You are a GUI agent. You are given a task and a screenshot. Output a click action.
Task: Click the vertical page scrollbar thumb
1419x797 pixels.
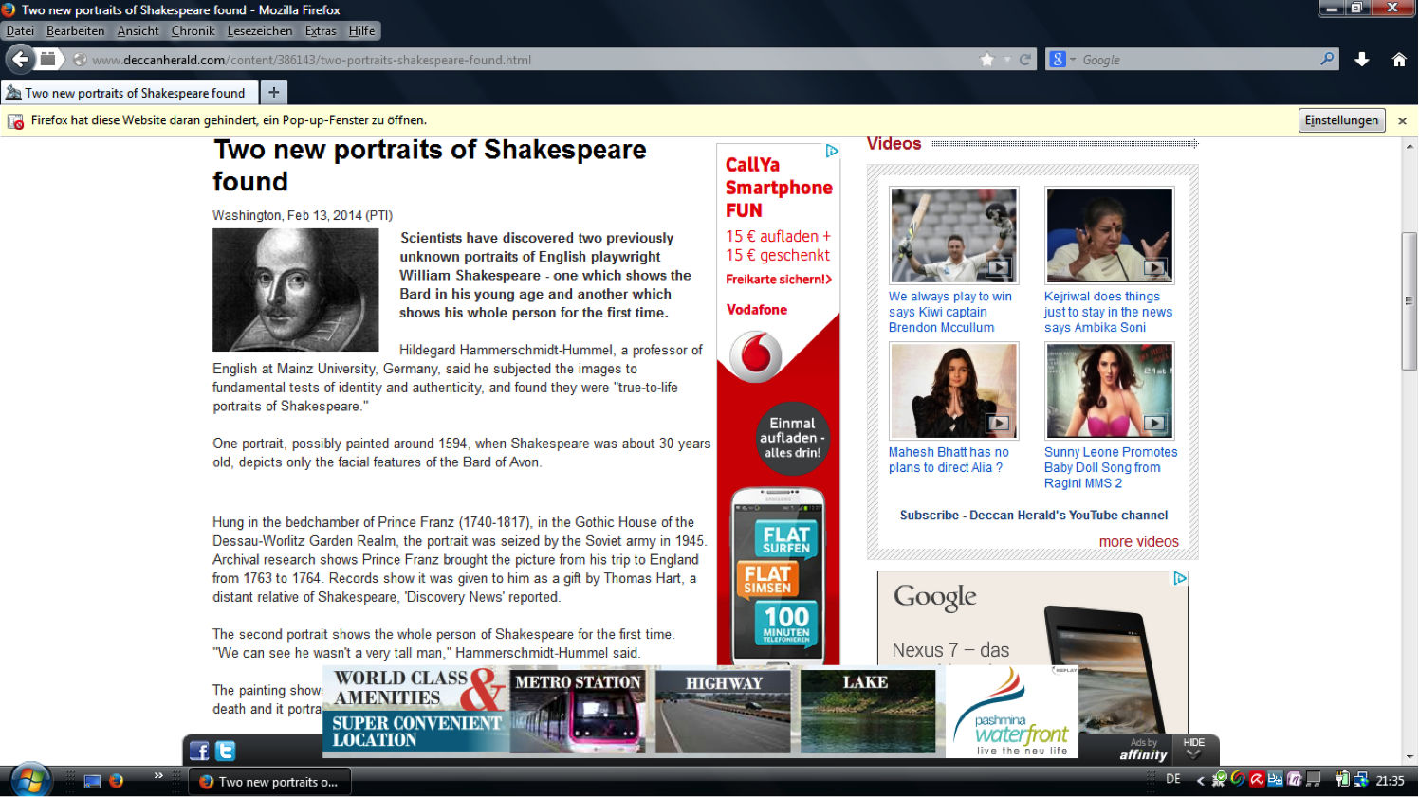click(1410, 301)
